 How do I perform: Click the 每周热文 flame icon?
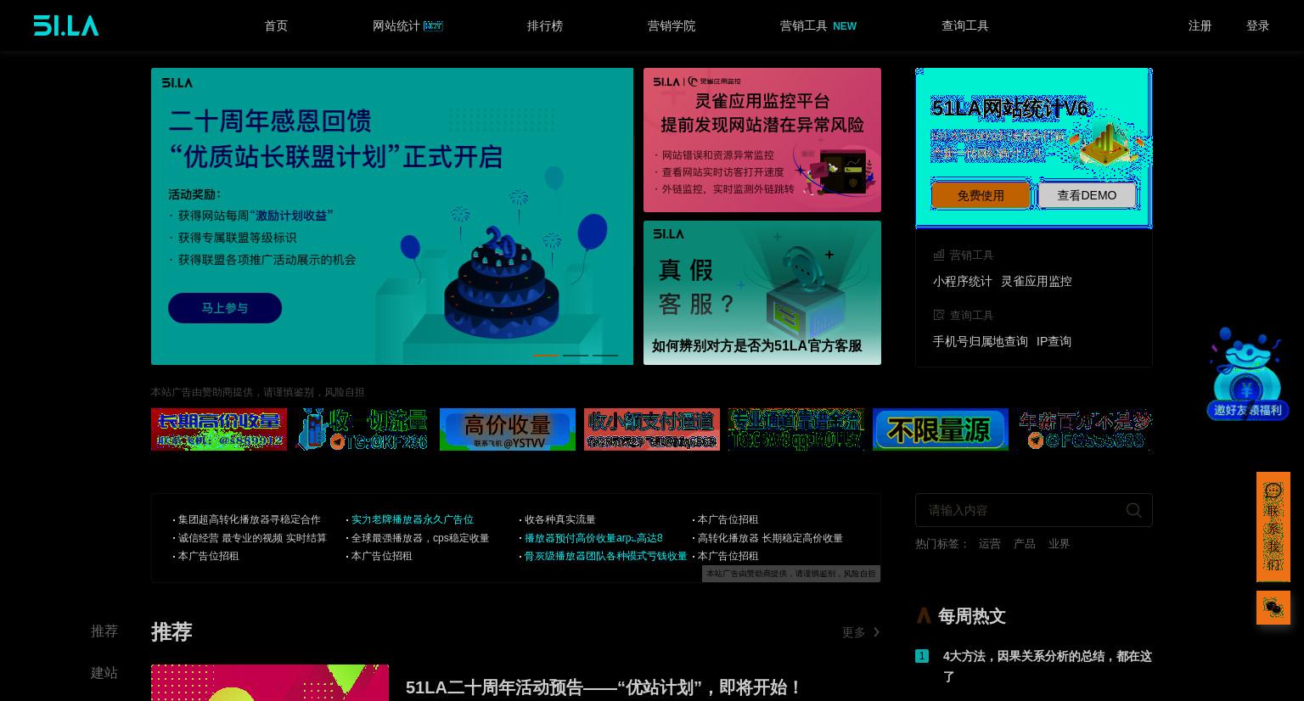[924, 616]
